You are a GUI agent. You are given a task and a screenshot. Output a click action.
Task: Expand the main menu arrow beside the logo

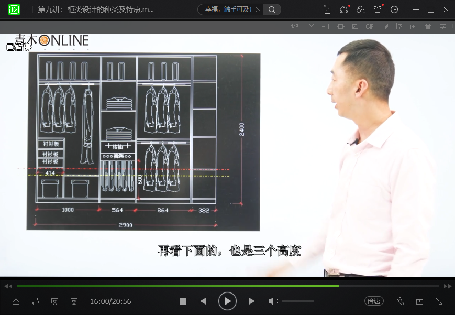[25, 9]
